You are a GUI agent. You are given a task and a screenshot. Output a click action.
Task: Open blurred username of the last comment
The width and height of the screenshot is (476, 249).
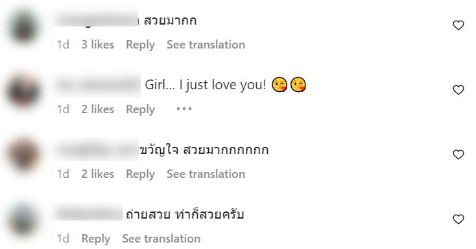(x=89, y=214)
